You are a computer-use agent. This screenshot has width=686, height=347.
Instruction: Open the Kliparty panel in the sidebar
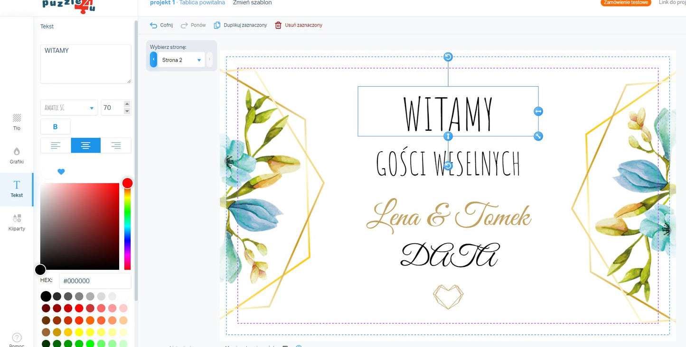17,222
